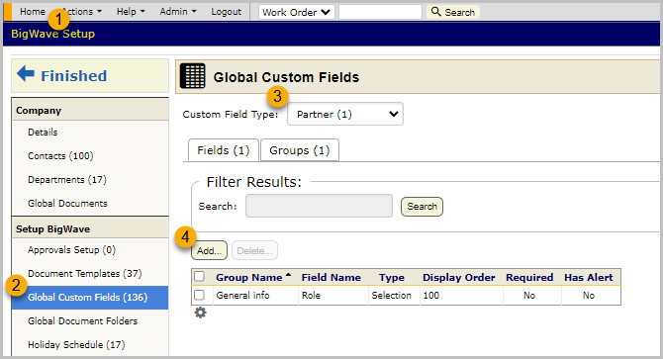This screenshot has width=663, height=359.
Task: Open Contacts (100) in the sidebar
Action: 60,156
